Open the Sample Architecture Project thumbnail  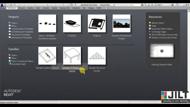[121, 23]
